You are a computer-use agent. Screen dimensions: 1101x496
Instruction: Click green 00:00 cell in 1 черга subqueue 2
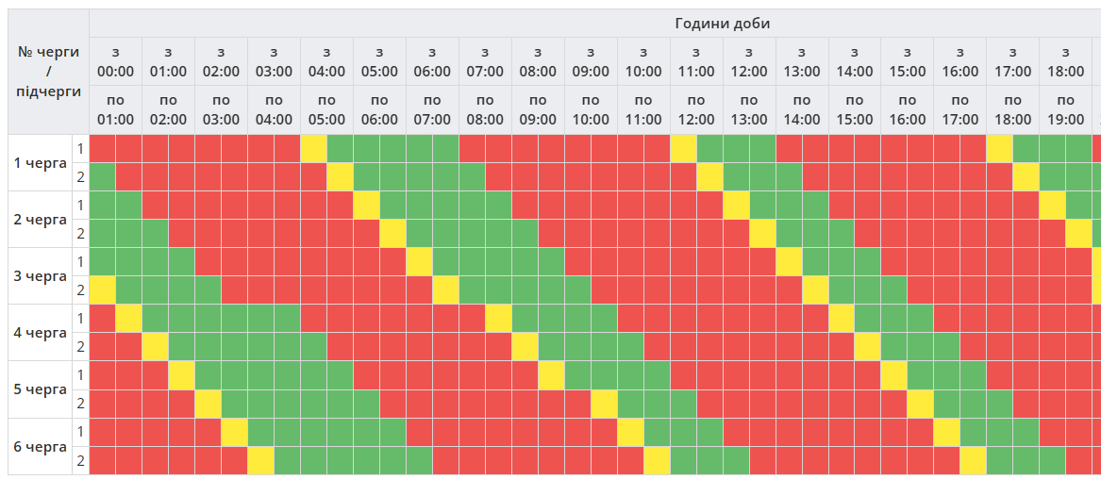102,177
